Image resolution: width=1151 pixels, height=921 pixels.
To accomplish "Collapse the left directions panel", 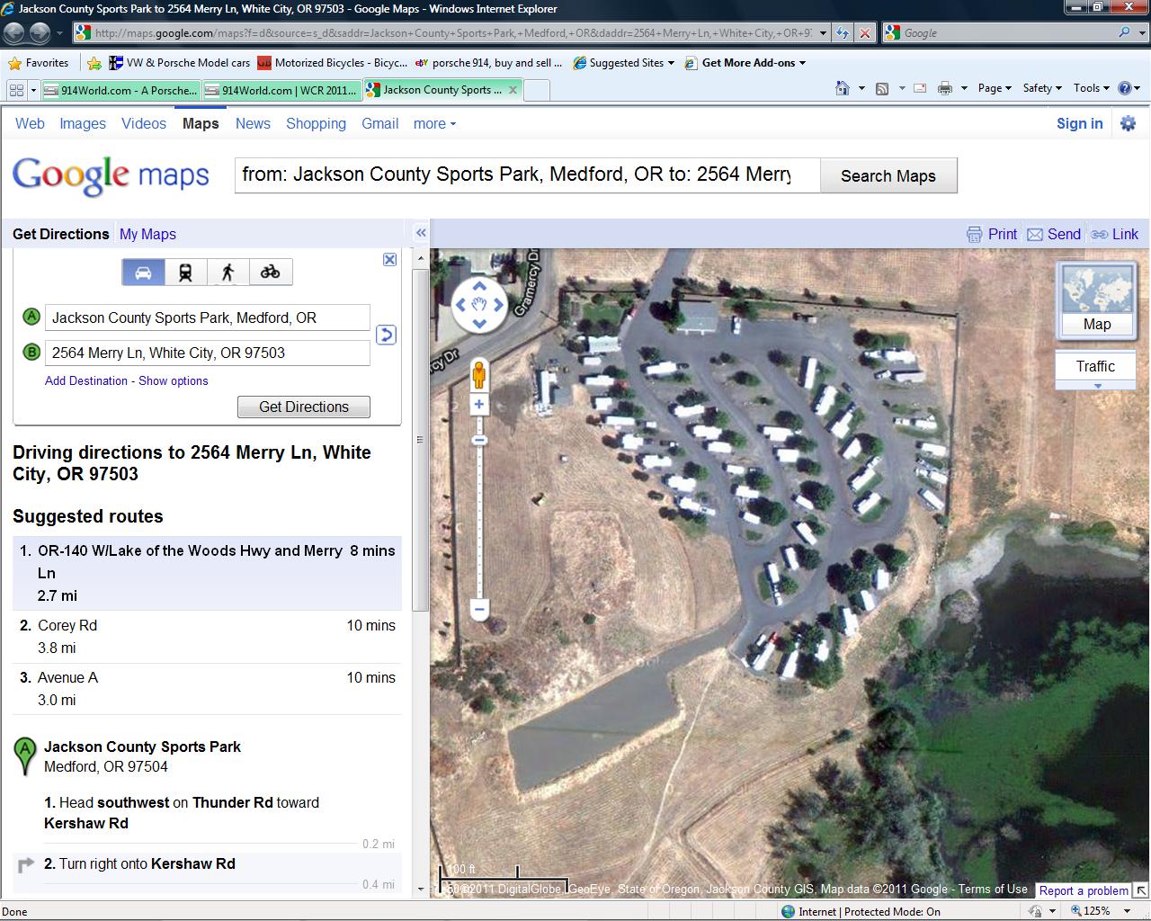I will 420,234.
